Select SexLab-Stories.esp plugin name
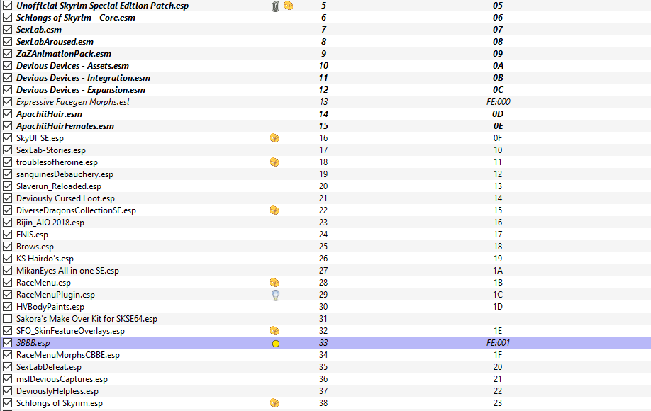 click(x=51, y=150)
